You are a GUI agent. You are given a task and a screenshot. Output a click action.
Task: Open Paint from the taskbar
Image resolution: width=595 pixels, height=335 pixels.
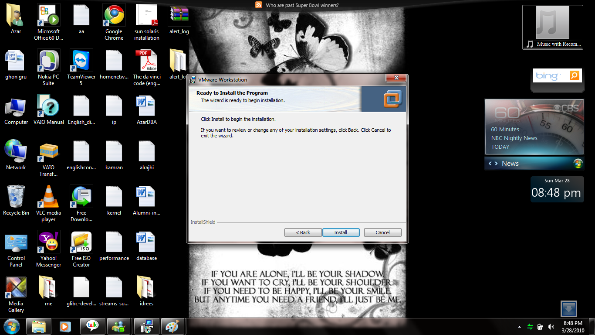tap(173, 326)
